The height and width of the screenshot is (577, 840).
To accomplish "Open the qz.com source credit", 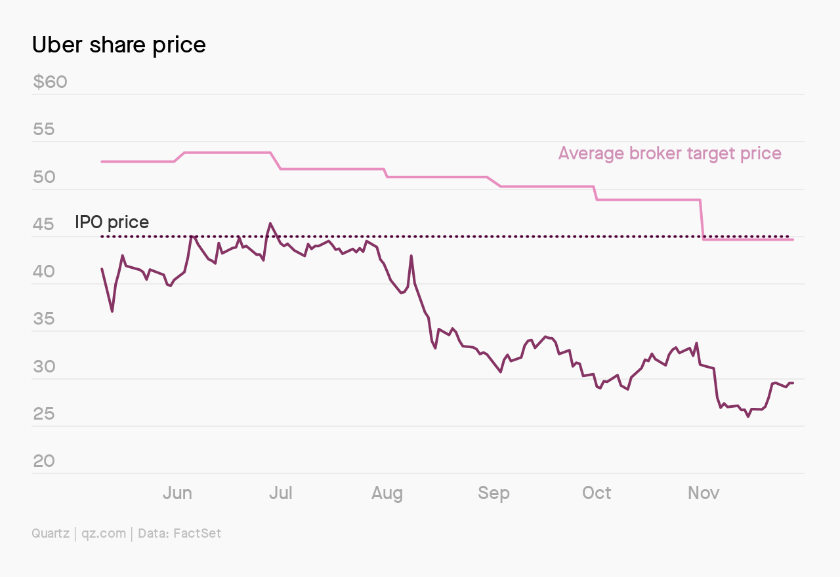I will point(104,534).
